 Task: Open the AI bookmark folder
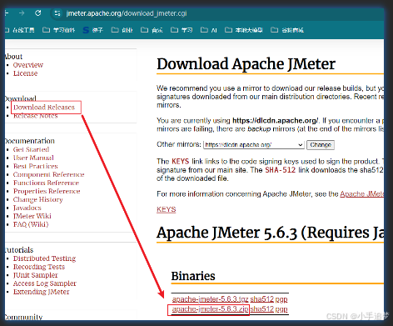point(208,30)
